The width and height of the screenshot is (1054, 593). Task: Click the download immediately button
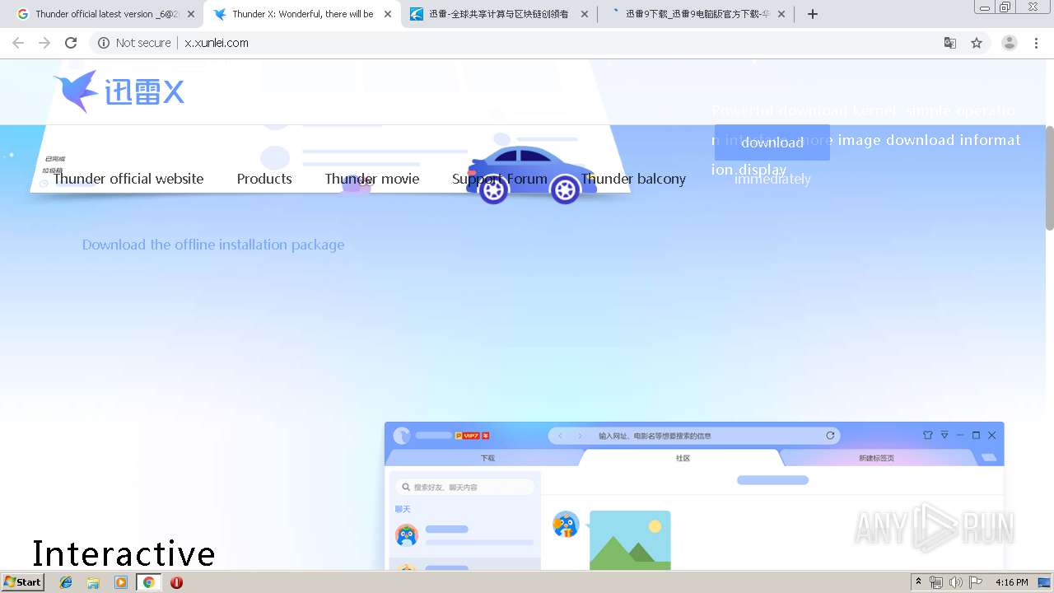pos(772,142)
